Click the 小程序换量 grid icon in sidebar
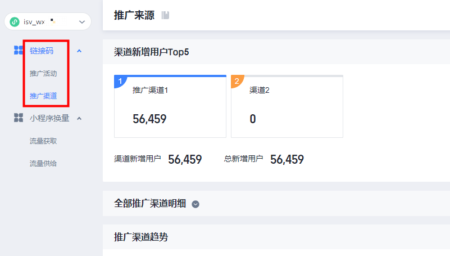 pos(18,118)
